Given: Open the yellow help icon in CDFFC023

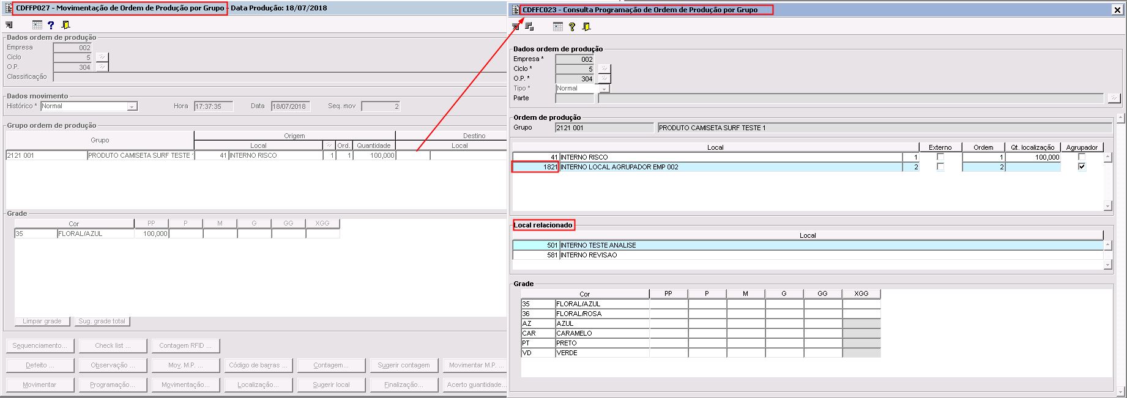Looking at the screenshot, I should pos(572,26).
